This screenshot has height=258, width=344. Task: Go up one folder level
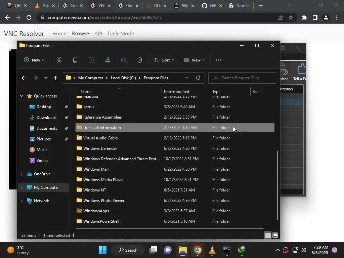[55, 78]
